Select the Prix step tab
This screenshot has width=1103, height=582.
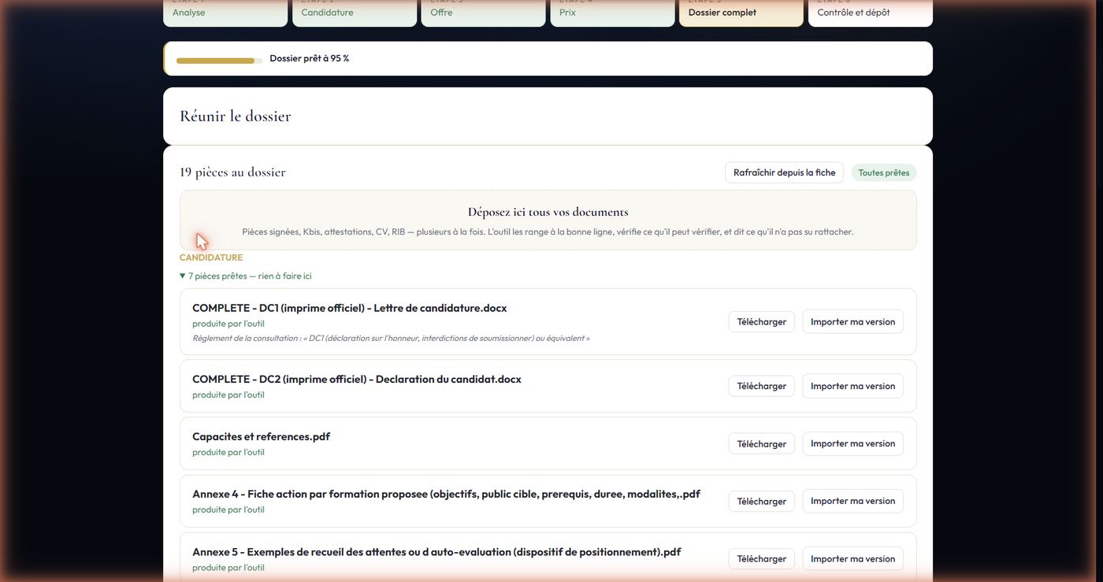pyautogui.click(x=612, y=13)
